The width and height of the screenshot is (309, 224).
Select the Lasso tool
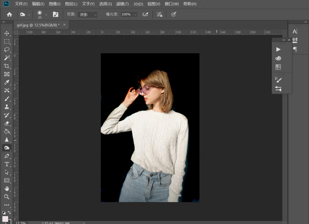[7, 50]
